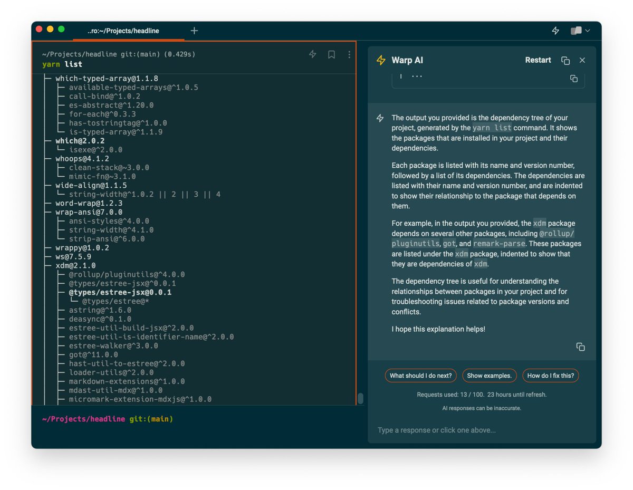Click the xdm@2.1.0 package row

tap(75, 266)
